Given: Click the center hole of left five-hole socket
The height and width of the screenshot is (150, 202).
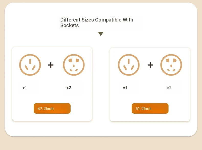Looking at the screenshot, I should click(x=74, y=66).
